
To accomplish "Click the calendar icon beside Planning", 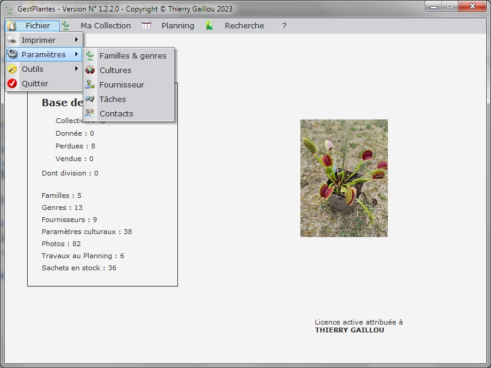I will (146, 26).
